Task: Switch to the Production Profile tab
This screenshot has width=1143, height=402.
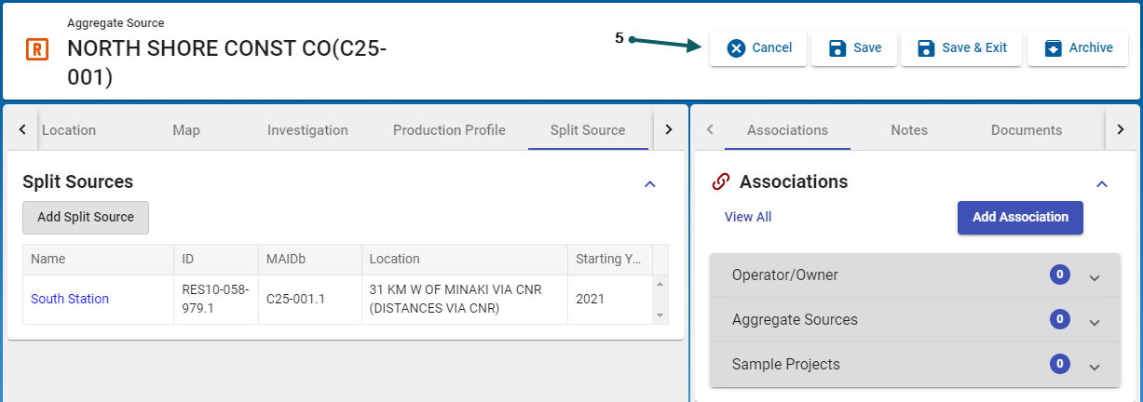Action: [449, 130]
